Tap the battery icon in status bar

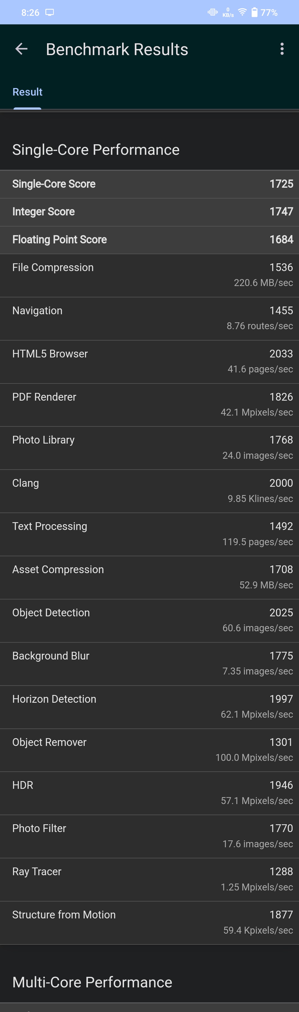click(x=255, y=12)
